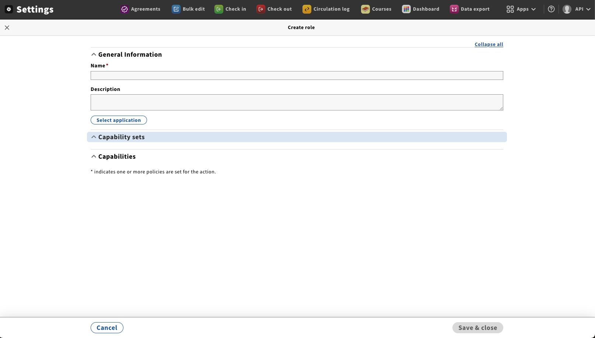595x338 pixels.
Task: Open the Courses app icon
Action: pos(365,9)
